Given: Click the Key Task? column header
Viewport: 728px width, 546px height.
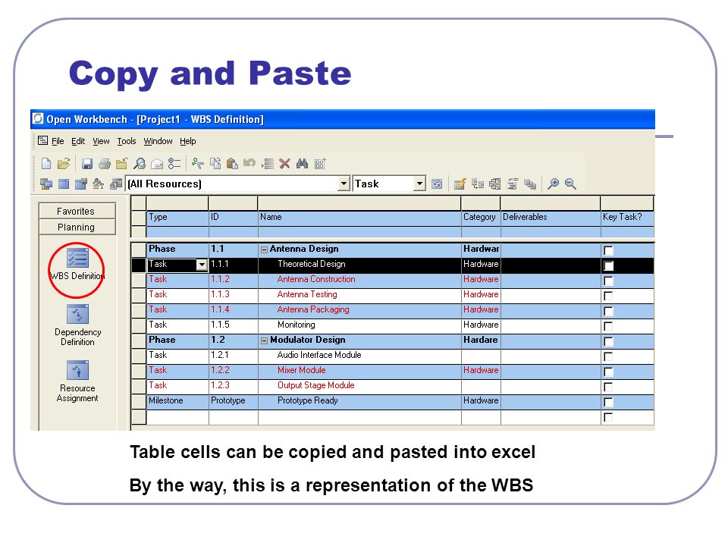Looking at the screenshot, I should point(627,218).
